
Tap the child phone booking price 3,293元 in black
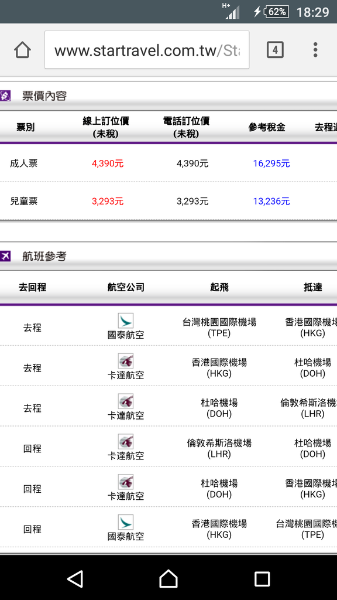(192, 202)
